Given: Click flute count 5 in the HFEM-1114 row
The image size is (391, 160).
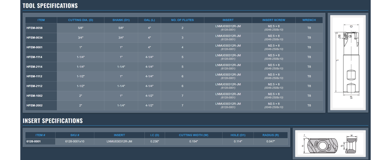Looking at the screenshot, I should (x=182, y=57).
